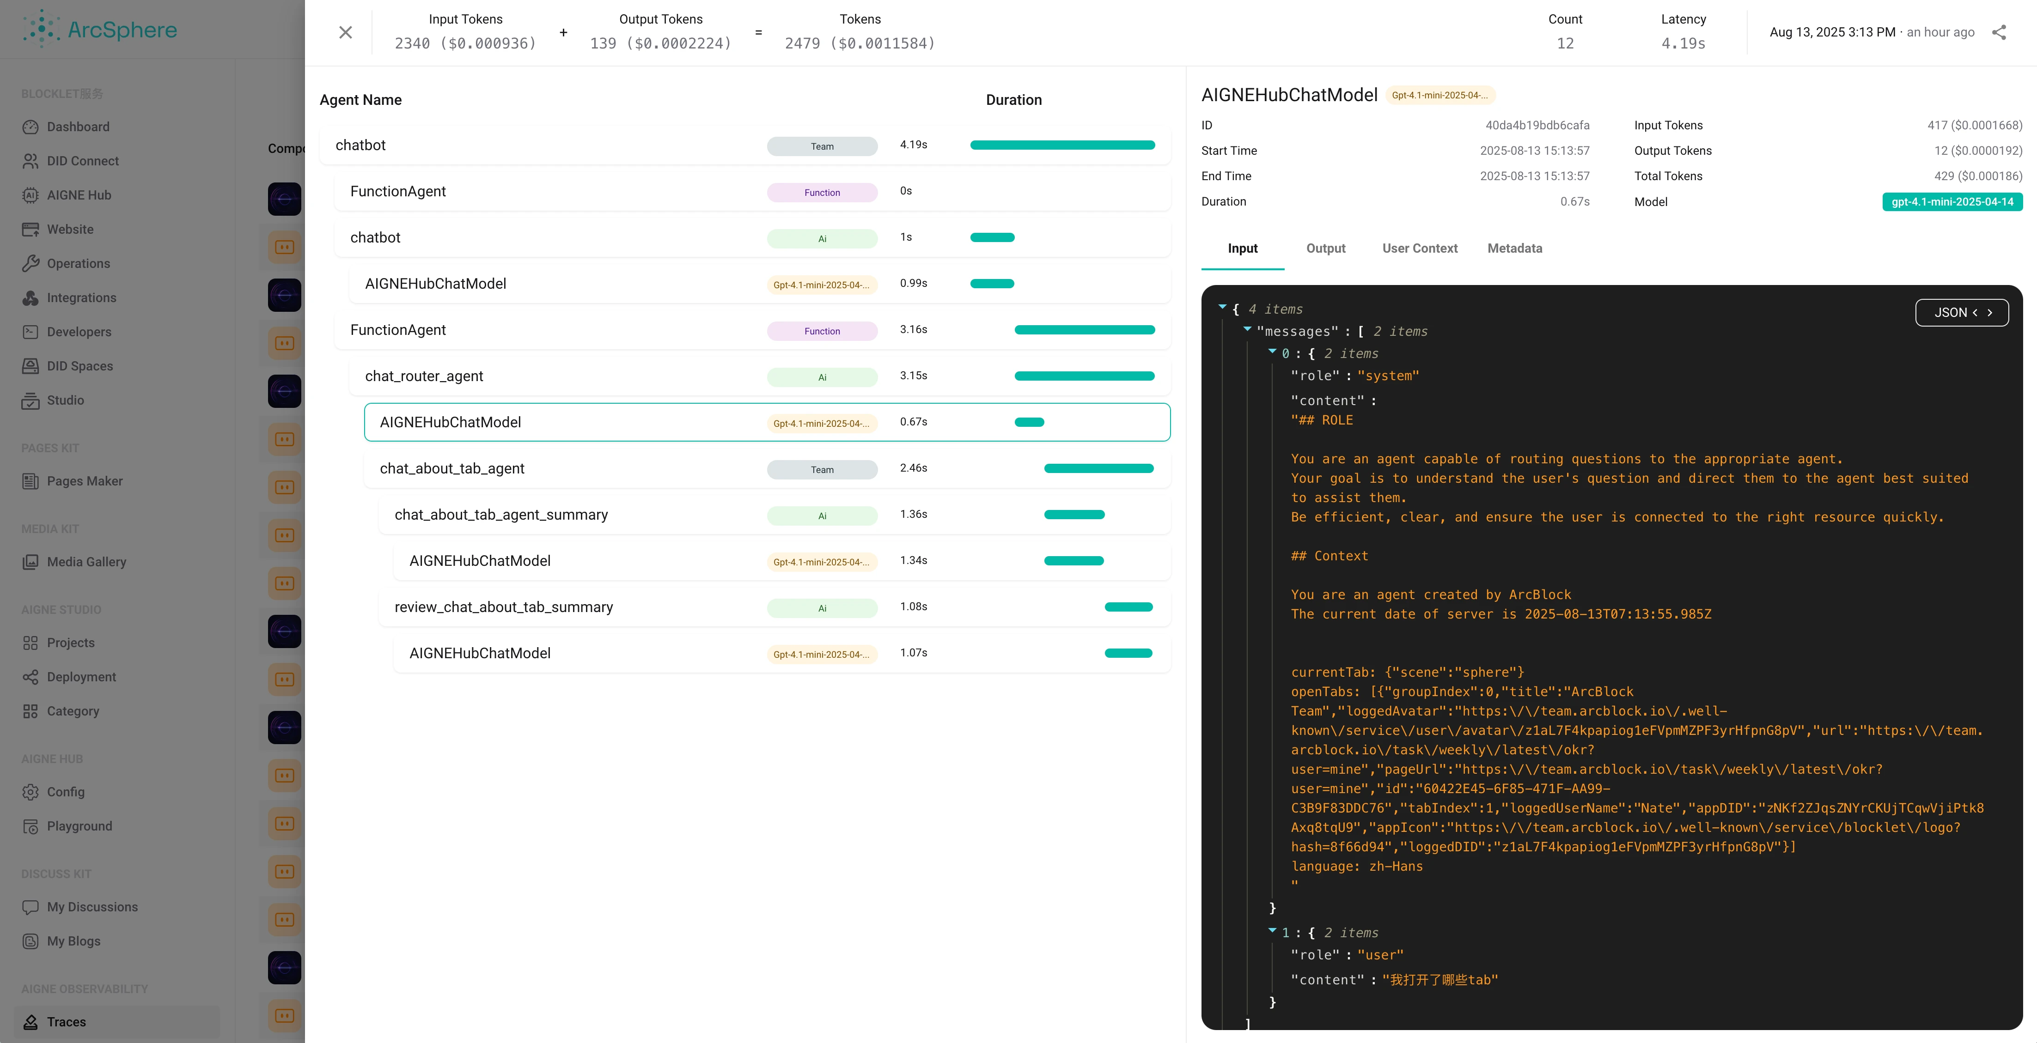2037x1043 pixels.
Task: Select the top chatbot Team row
Action: tap(745, 146)
